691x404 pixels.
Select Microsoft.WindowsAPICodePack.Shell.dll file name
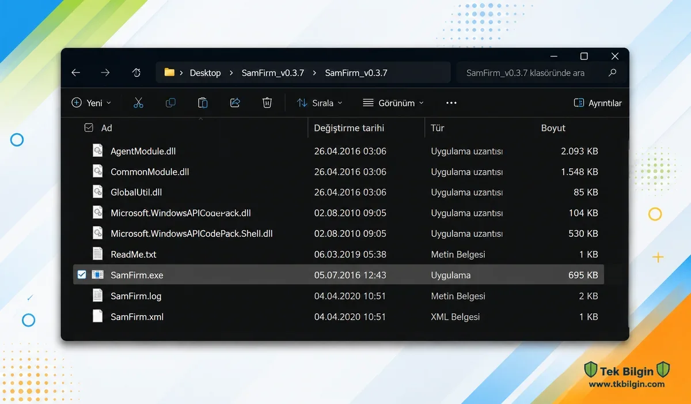pos(192,233)
